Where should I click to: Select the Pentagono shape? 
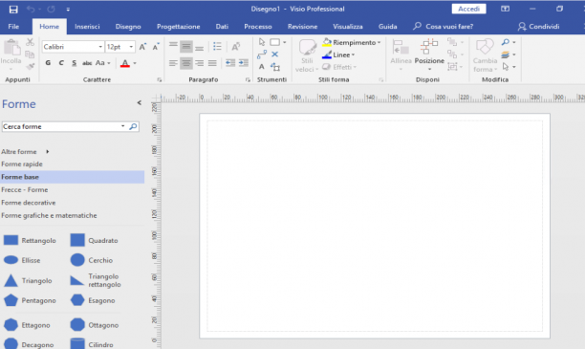click(x=30, y=300)
